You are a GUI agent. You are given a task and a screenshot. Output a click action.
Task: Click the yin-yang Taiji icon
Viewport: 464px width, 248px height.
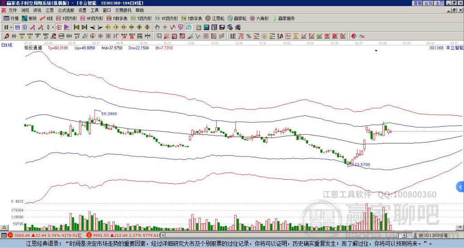point(354,36)
